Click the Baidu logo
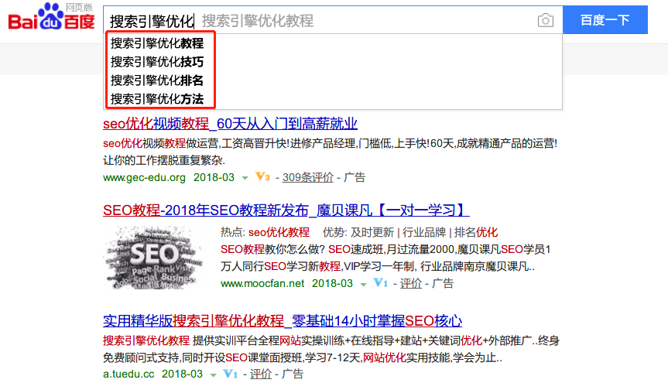This screenshot has height=383, width=668. (51, 17)
